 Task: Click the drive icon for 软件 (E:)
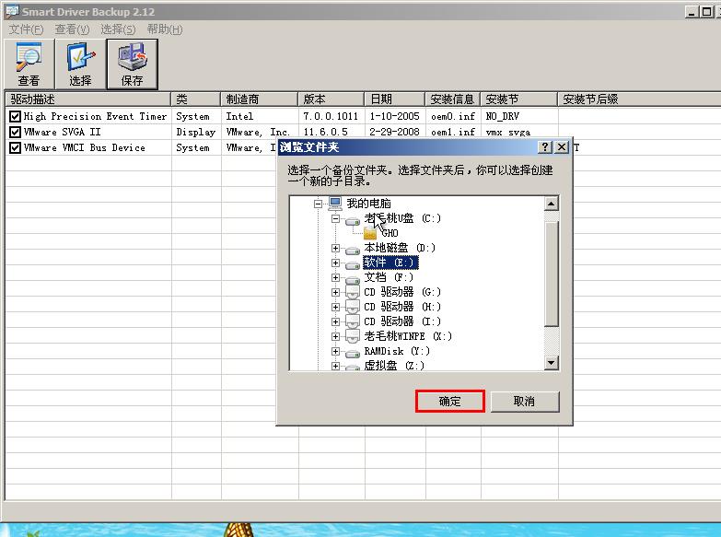353,265
